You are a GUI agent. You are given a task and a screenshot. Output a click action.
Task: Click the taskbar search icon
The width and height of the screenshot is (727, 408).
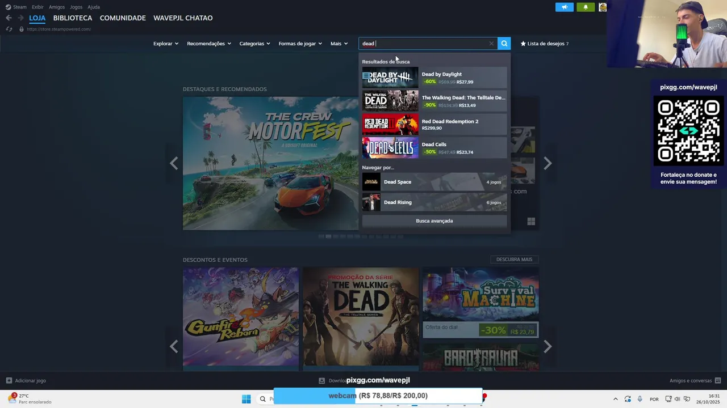tap(262, 399)
